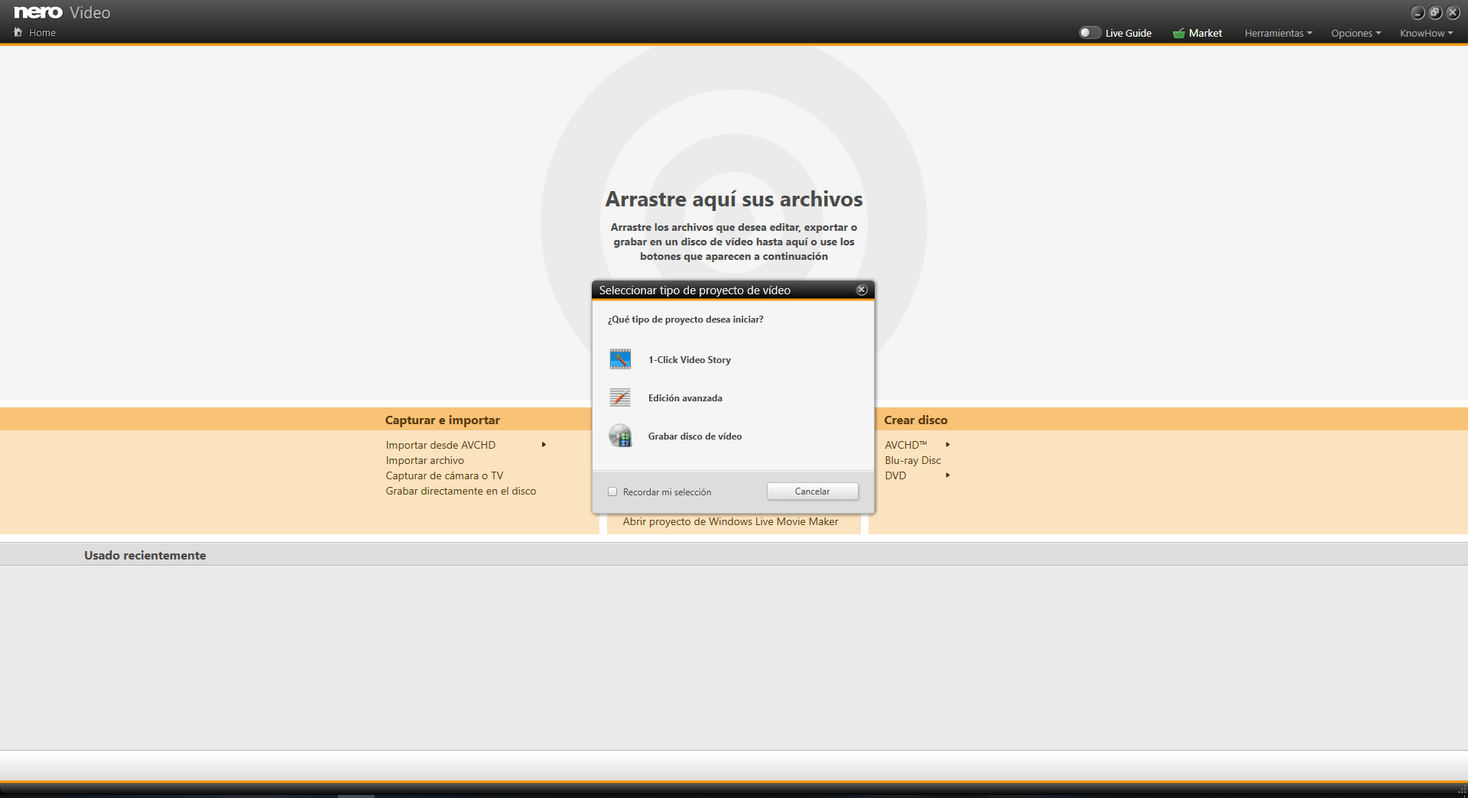Minimize the Nero Video window
This screenshot has width=1468, height=798.
tap(1418, 13)
